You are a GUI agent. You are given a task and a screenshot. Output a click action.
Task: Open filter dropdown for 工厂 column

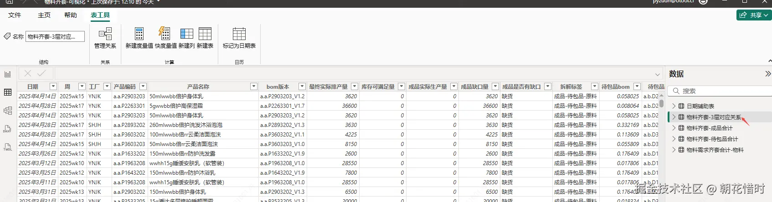tap(107, 86)
